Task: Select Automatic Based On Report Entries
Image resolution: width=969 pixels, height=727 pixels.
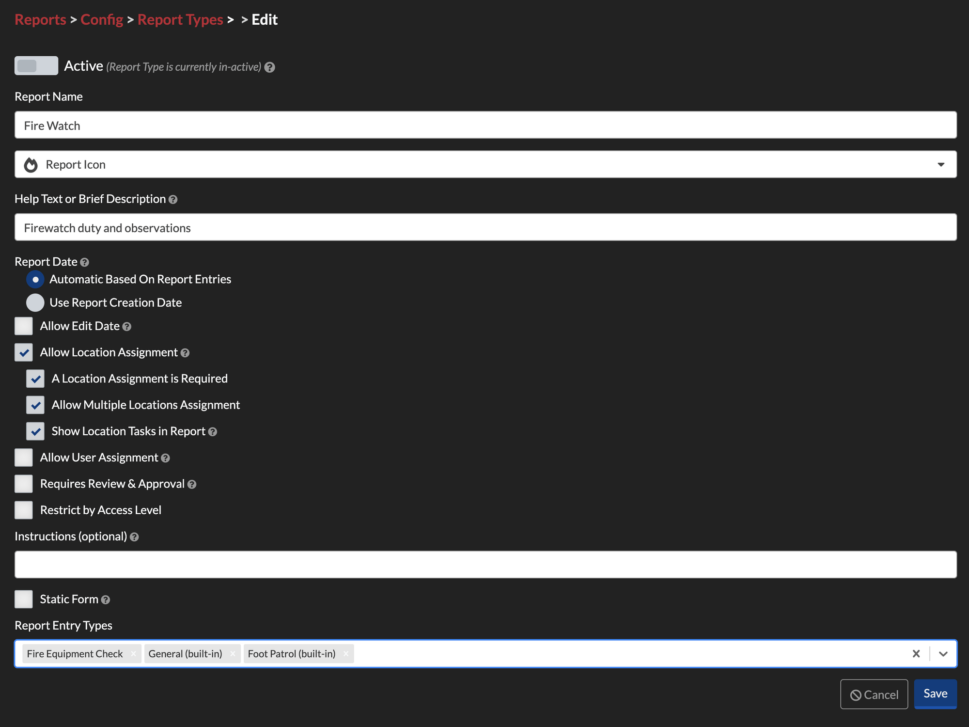Action: pyautogui.click(x=35, y=280)
